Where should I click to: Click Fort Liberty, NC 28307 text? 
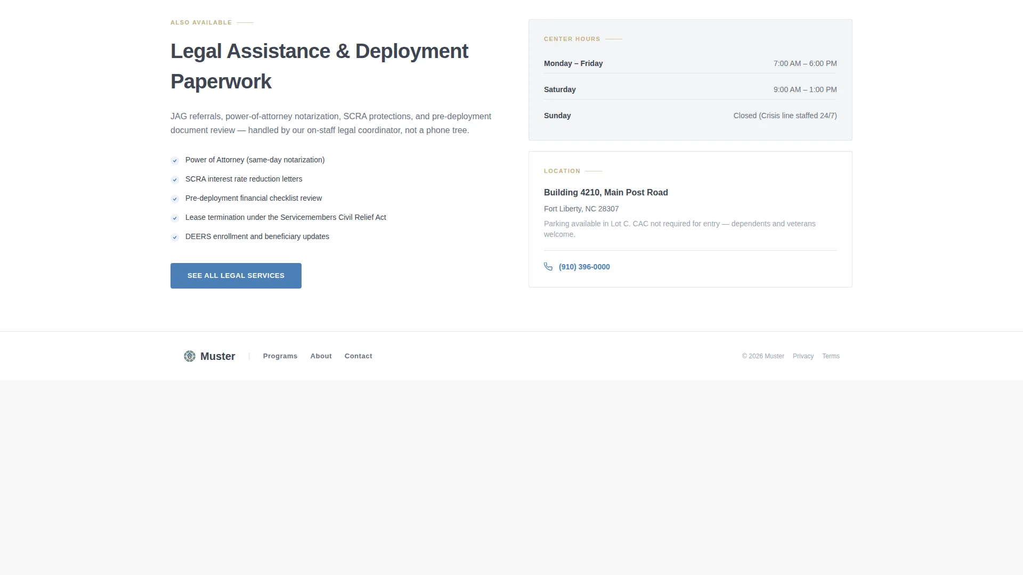(581, 209)
